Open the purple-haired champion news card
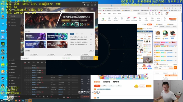The height and width of the screenshot is (102, 183). point(35,36)
